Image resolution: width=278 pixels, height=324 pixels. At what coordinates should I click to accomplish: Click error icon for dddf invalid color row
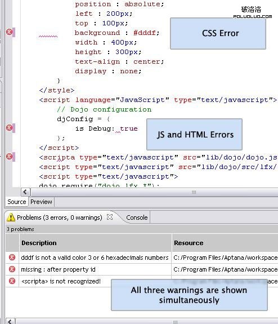coord(12,258)
